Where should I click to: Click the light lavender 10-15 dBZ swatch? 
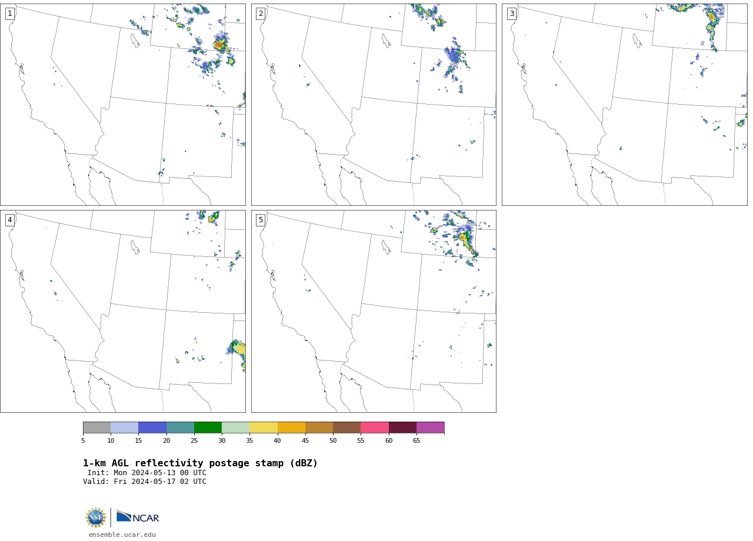pos(125,428)
